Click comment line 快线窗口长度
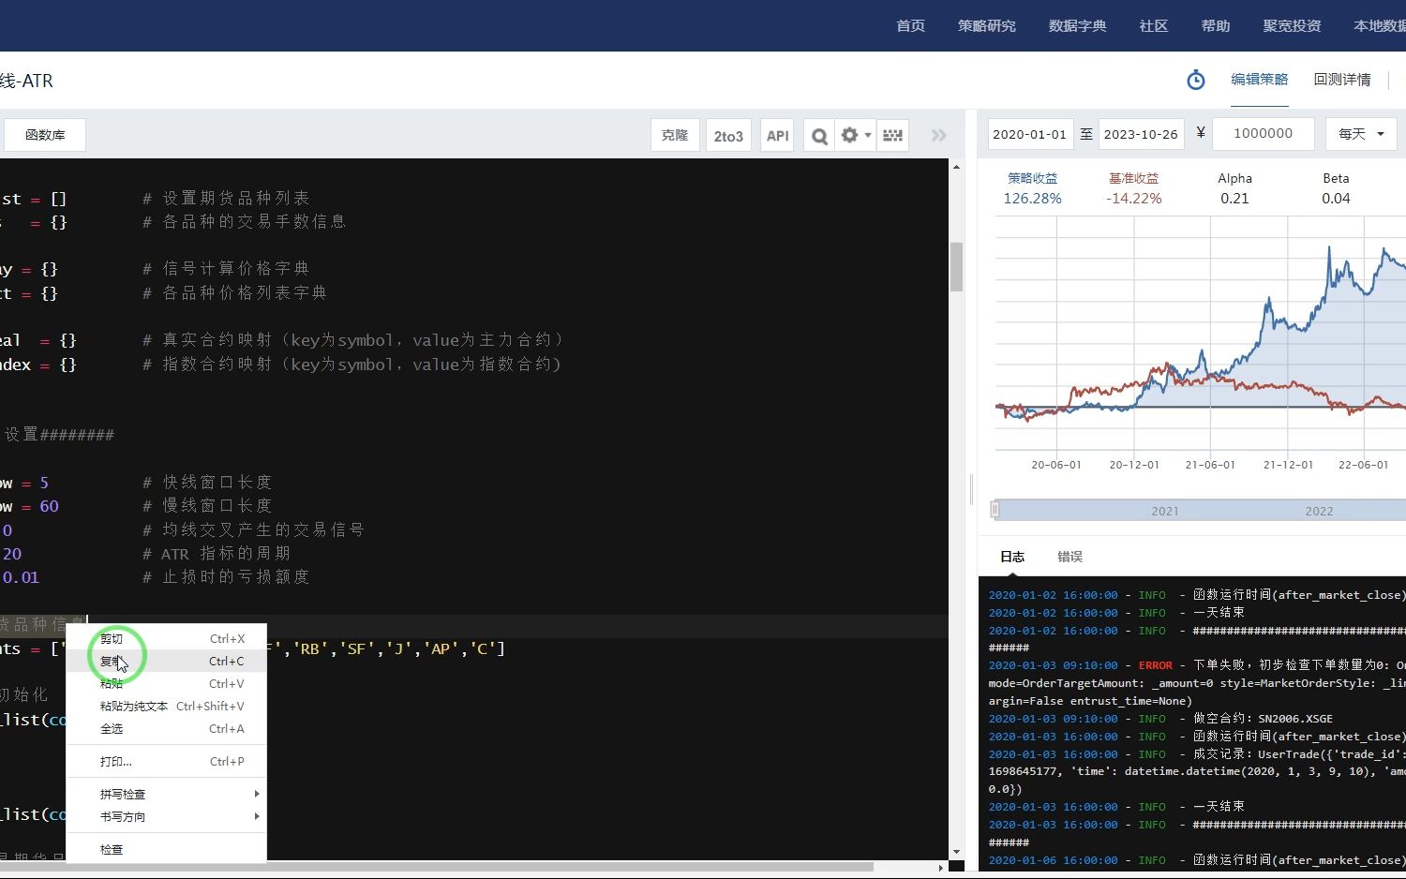Image resolution: width=1406 pixels, height=879 pixels. (207, 483)
